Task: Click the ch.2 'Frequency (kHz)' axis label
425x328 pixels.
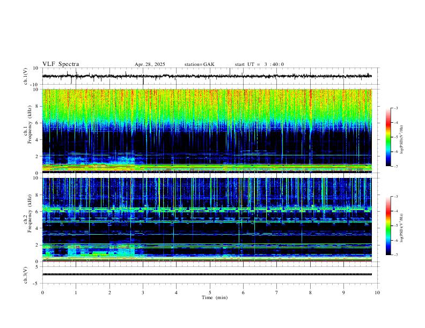Action: pos(30,213)
